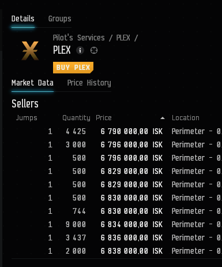This screenshot has height=267, width=222.
Task: Select the Market Data tab
Action: click(x=32, y=83)
